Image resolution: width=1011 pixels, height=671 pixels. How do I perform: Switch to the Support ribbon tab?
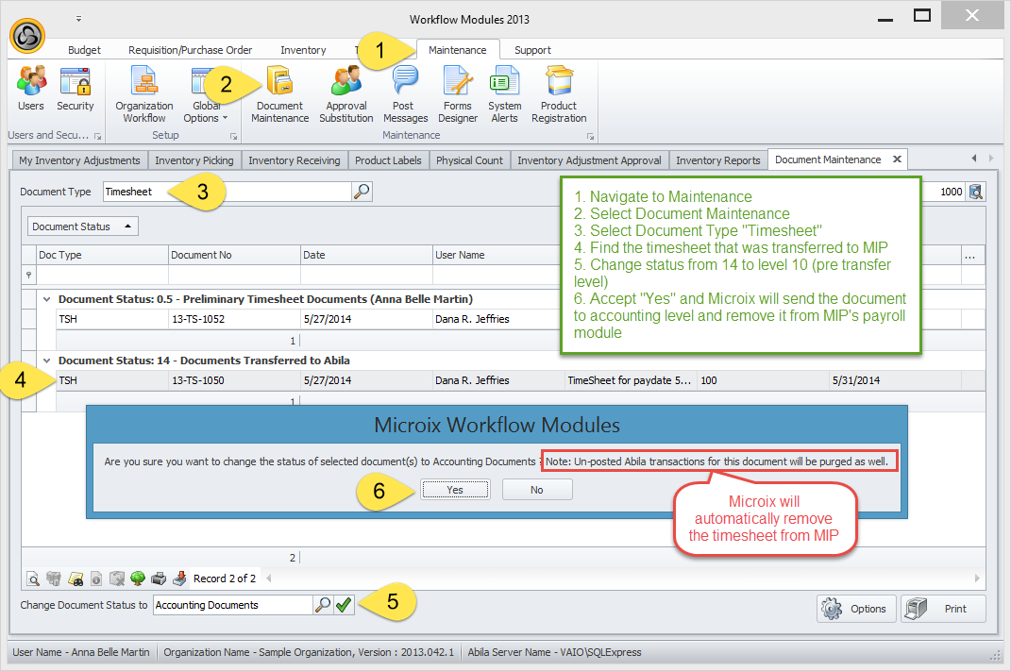[x=532, y=50]
